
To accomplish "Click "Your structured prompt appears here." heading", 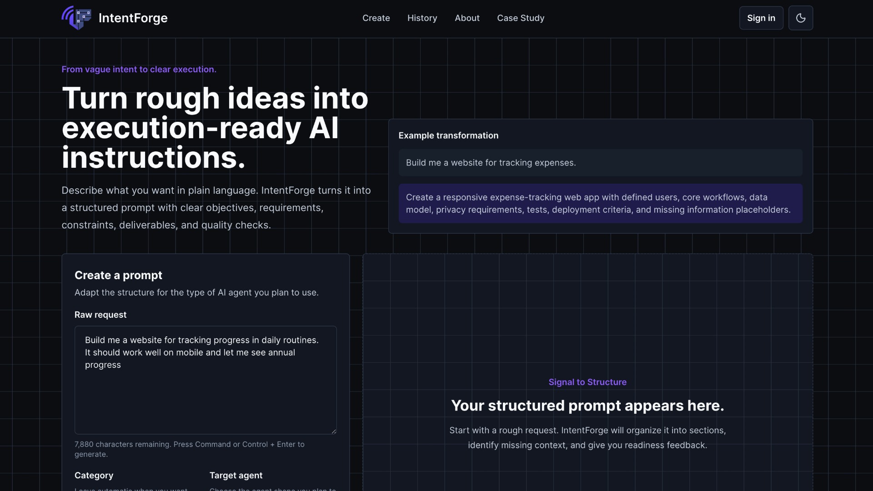I will pos(587,406).
